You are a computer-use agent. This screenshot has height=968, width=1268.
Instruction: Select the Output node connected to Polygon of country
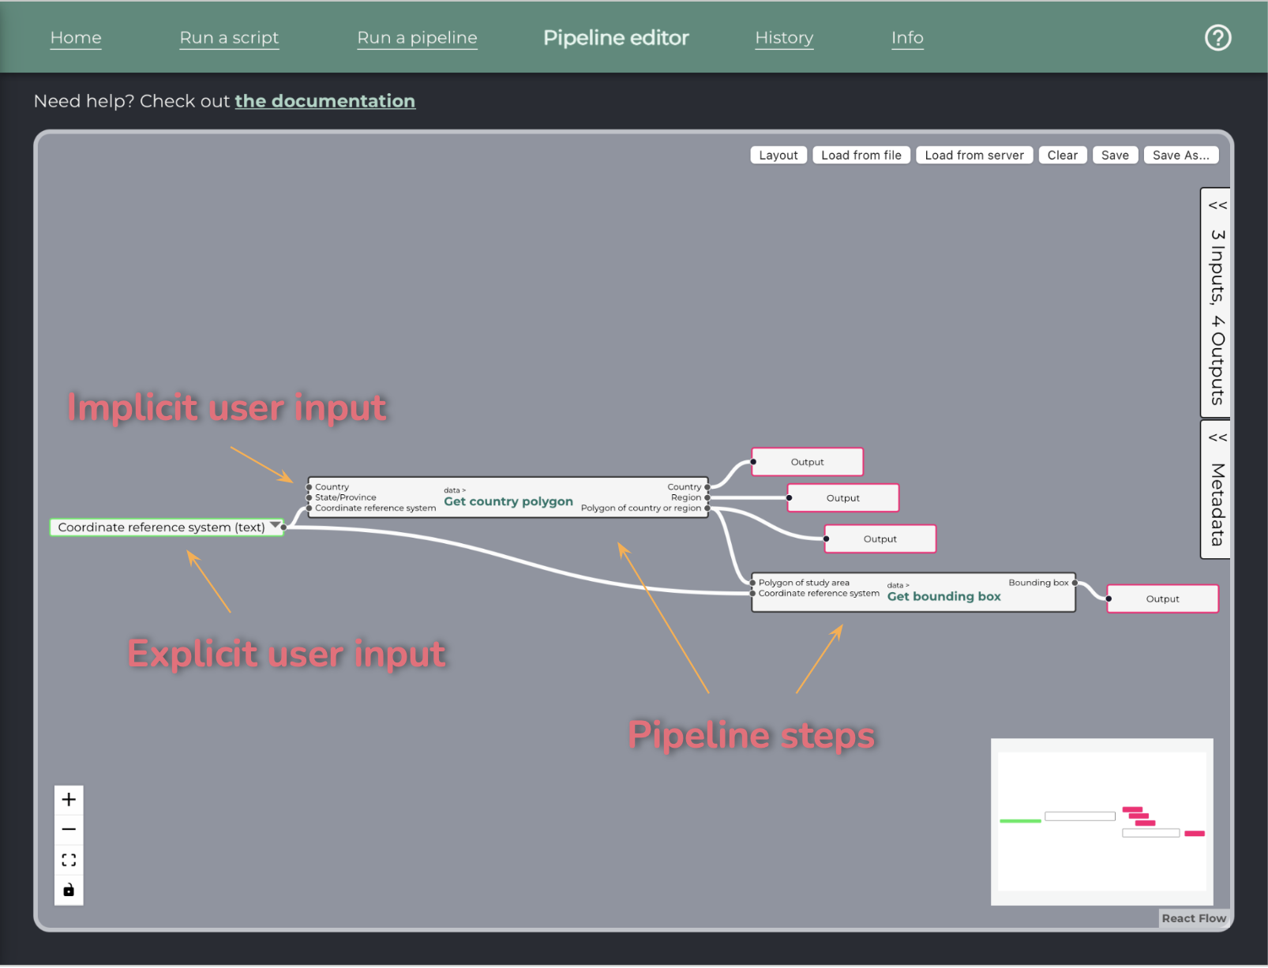pyautogui.click(x=880, y=539)
